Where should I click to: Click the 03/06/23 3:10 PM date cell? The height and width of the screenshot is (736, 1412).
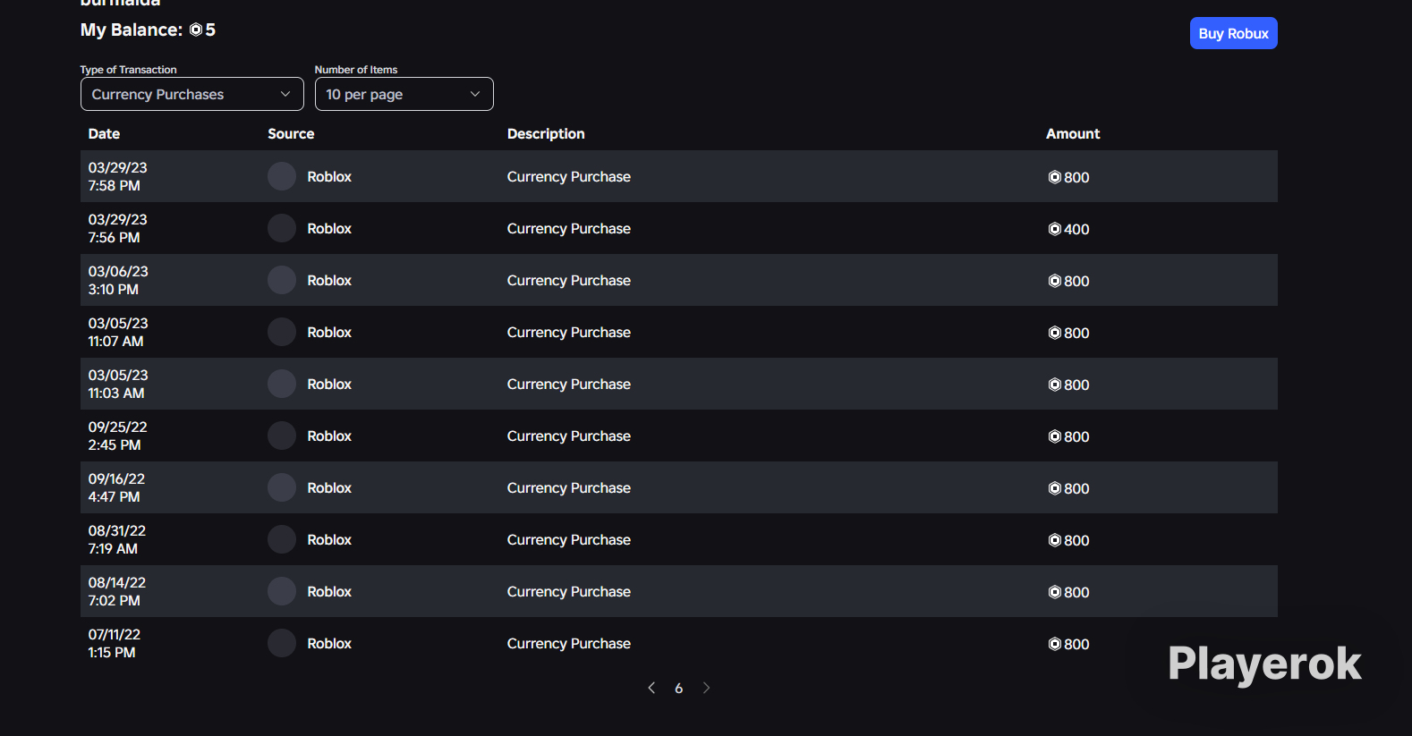[118, 280]
